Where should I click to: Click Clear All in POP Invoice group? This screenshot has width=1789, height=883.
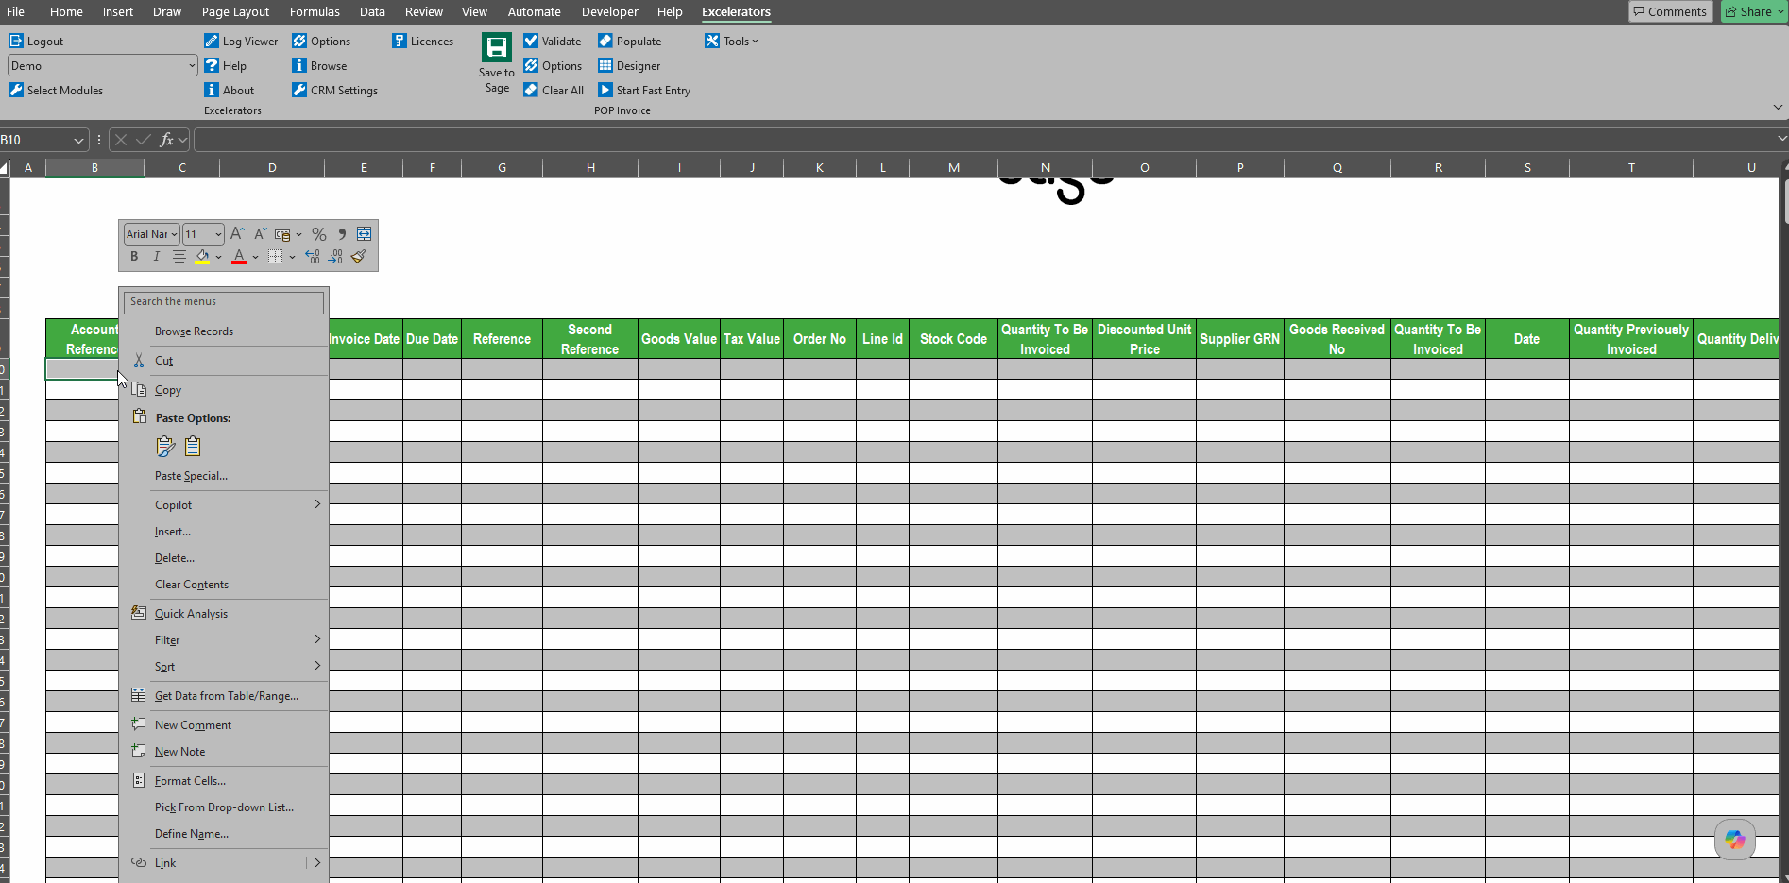click(x=554, y=91)
